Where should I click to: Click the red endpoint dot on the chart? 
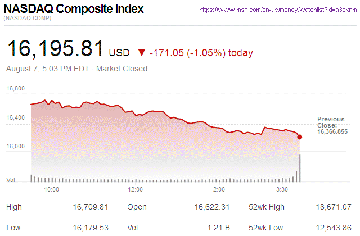point(300,137)
